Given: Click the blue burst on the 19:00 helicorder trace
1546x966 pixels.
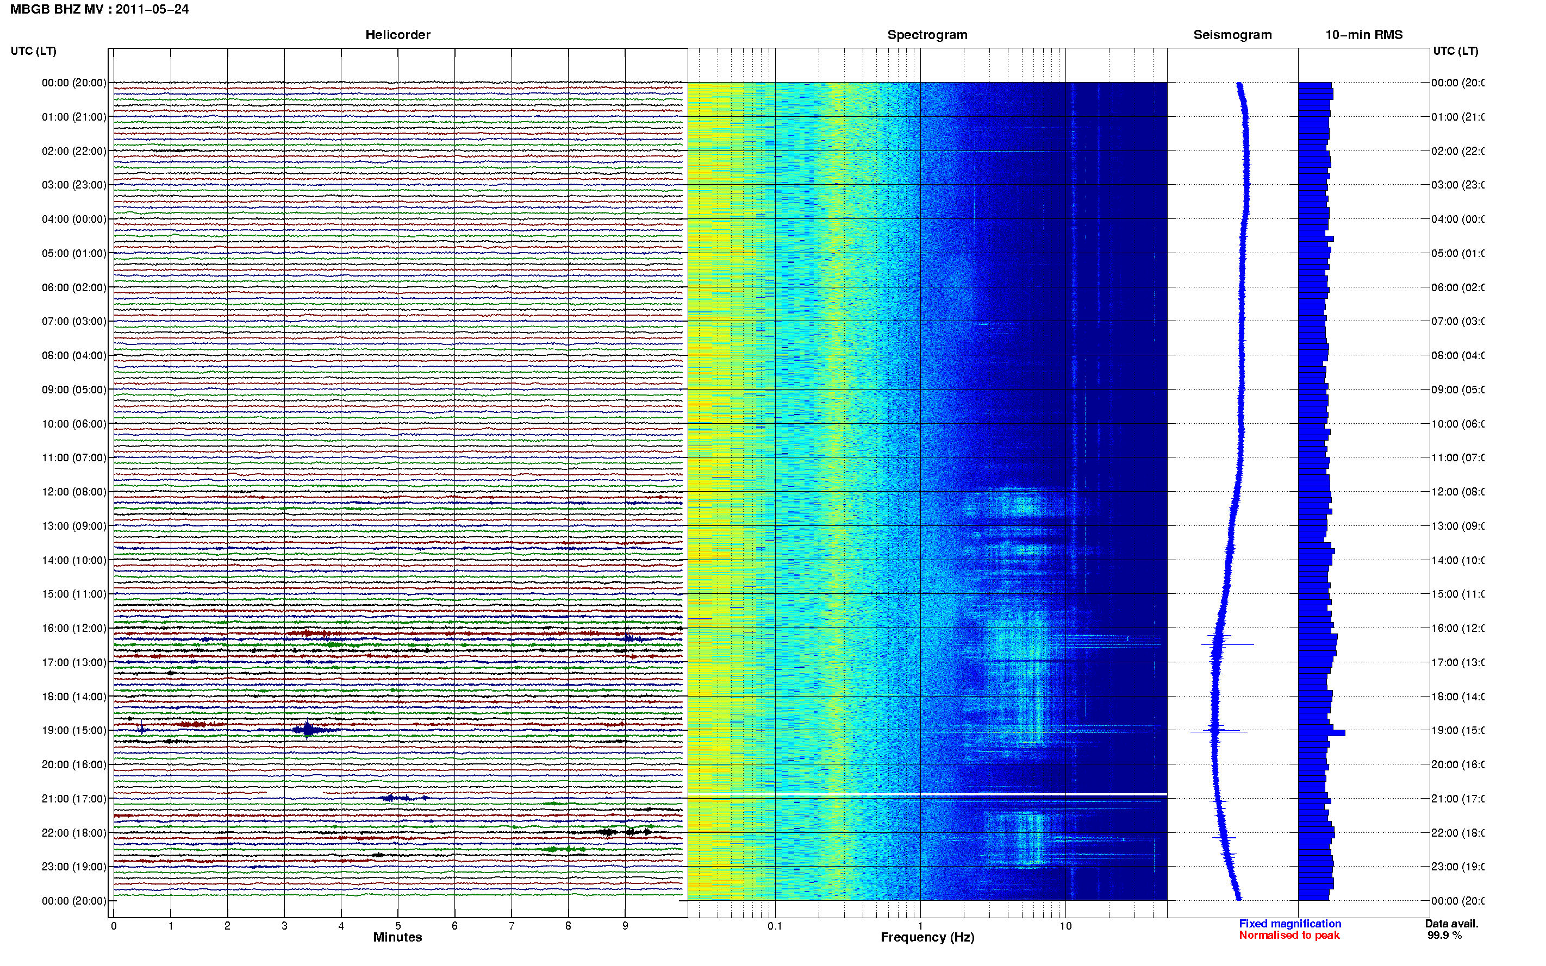Looking at the screenshot, I should click(x=308, y=729).
